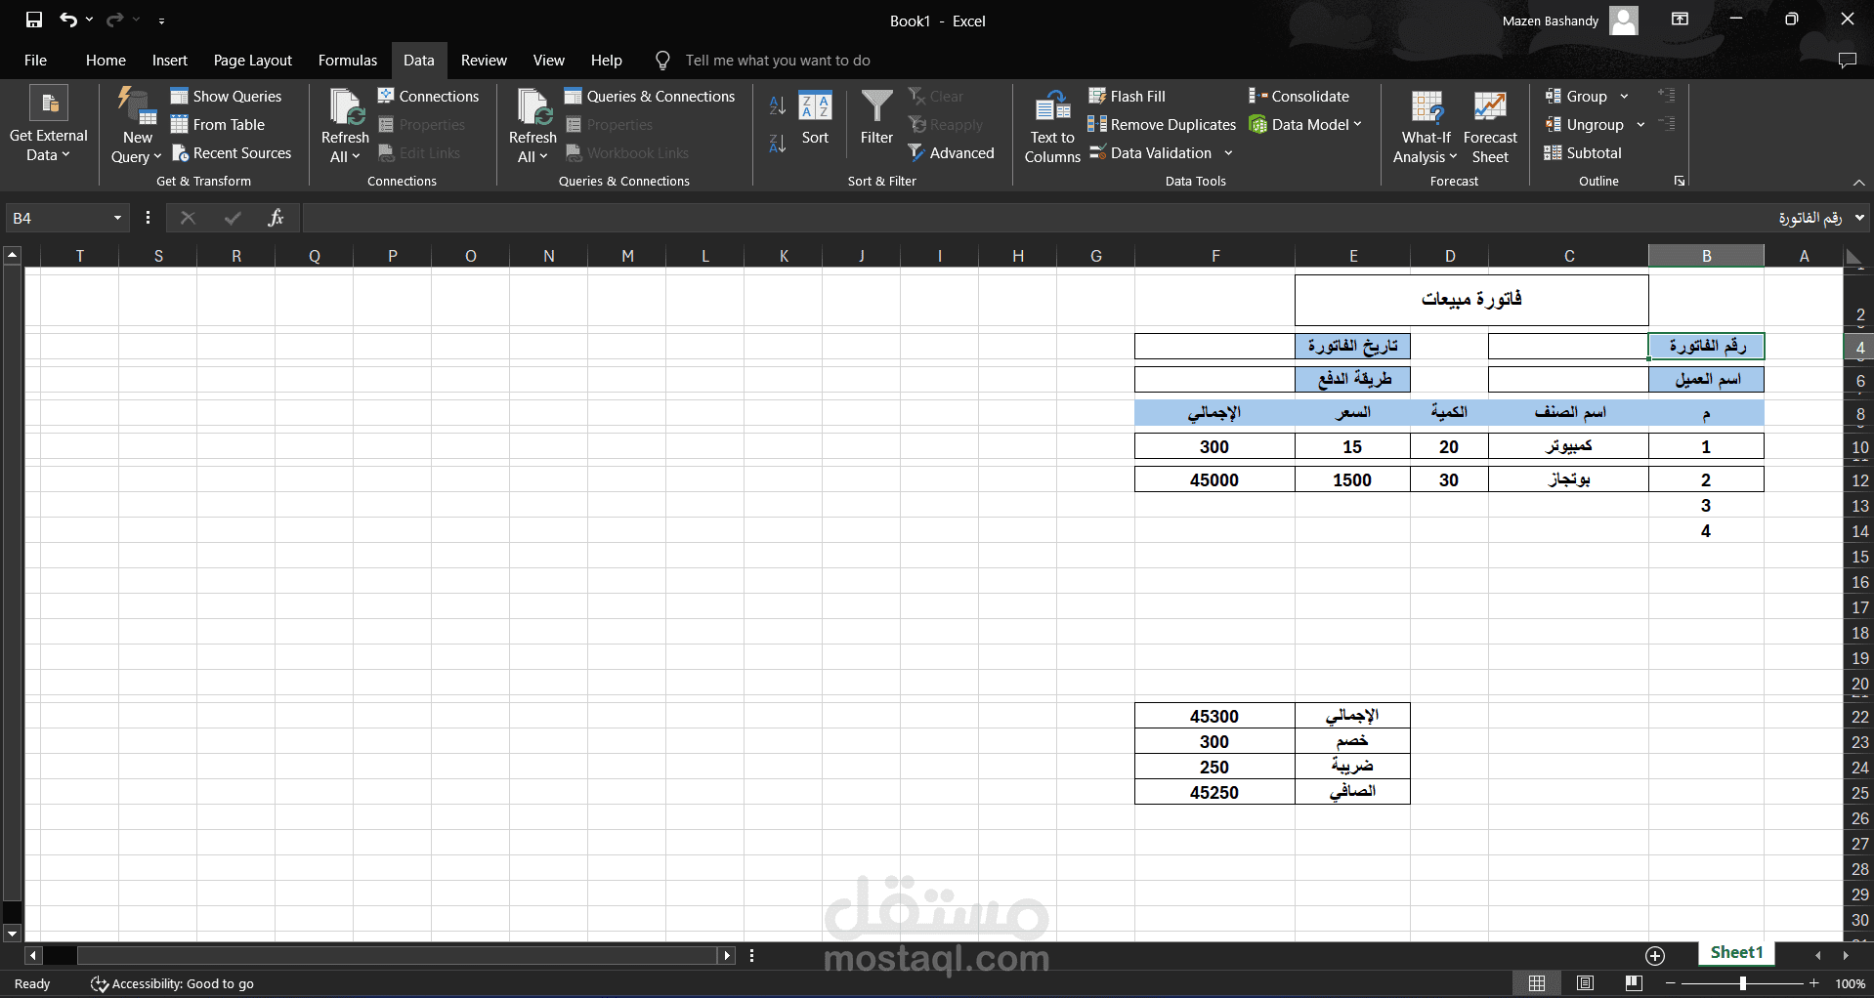Expand the formula bar
The height and width of the screenshot is (998, 1874).
click(1859, 218)
